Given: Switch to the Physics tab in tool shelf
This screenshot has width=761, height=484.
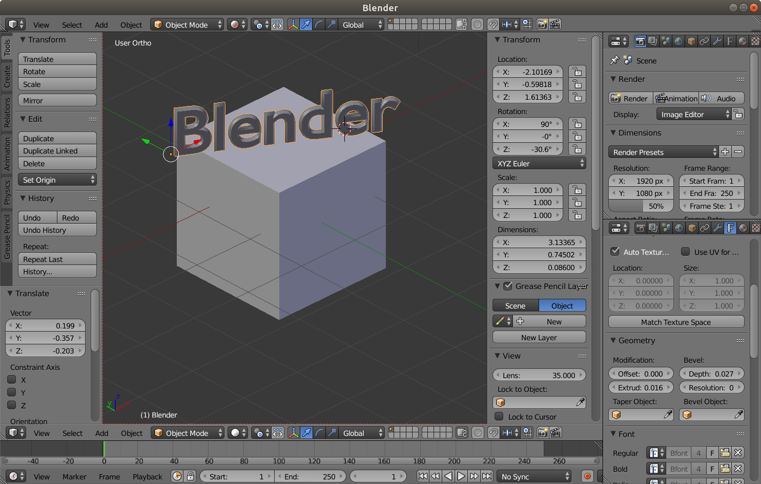Looking at the screenshot, I should pos(7,192).
